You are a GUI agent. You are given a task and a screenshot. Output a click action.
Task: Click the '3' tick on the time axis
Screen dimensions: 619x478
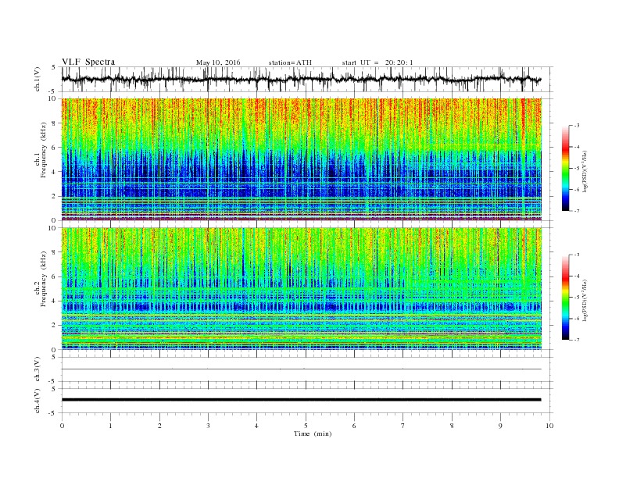tap(208, 426)
